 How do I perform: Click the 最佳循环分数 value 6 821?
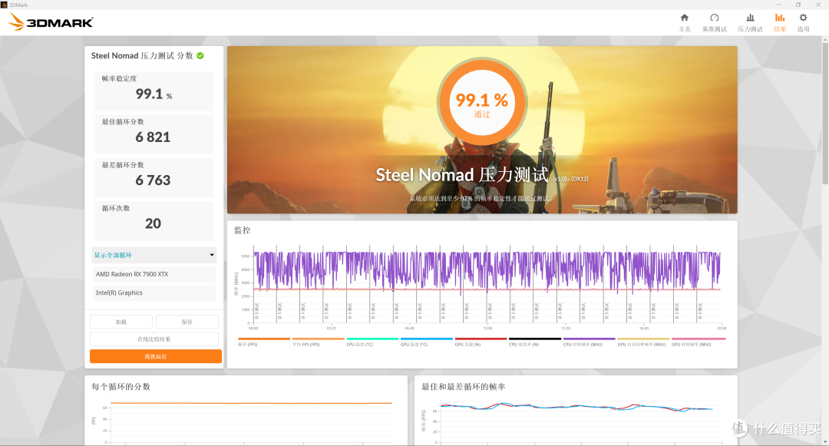pyautogui.click(x=153, y=137)
